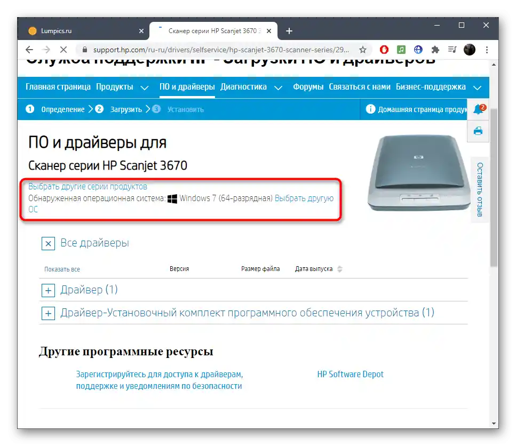
Task: Collapse Все драйверы with the X box
Action: tap(49, 244)
